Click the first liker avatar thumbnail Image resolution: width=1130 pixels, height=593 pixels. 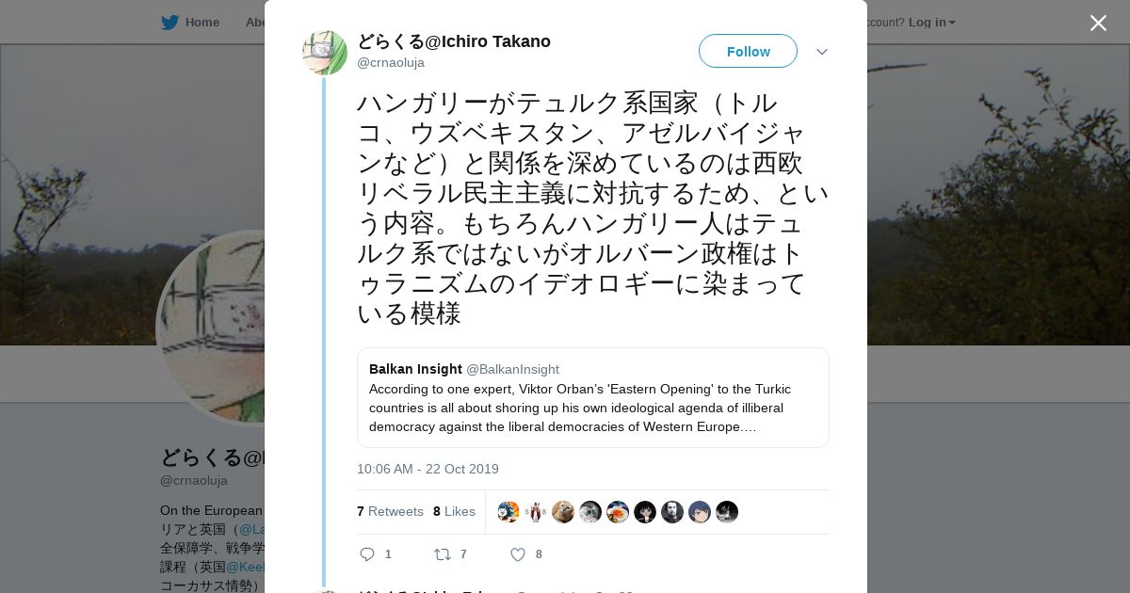pos(508,512)
